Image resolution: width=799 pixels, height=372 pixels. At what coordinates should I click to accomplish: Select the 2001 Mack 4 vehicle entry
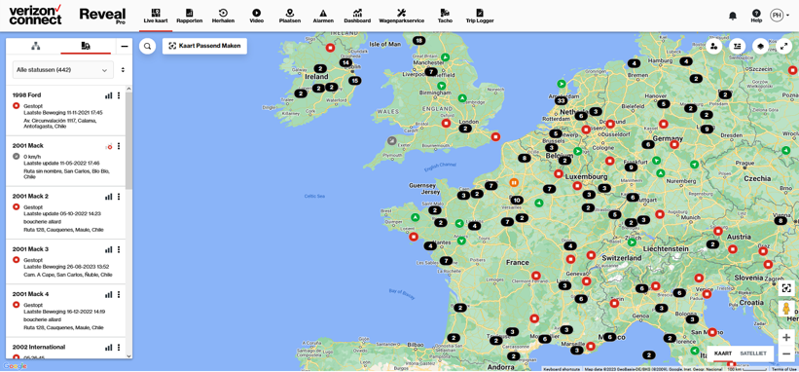(x=66, y=311)
